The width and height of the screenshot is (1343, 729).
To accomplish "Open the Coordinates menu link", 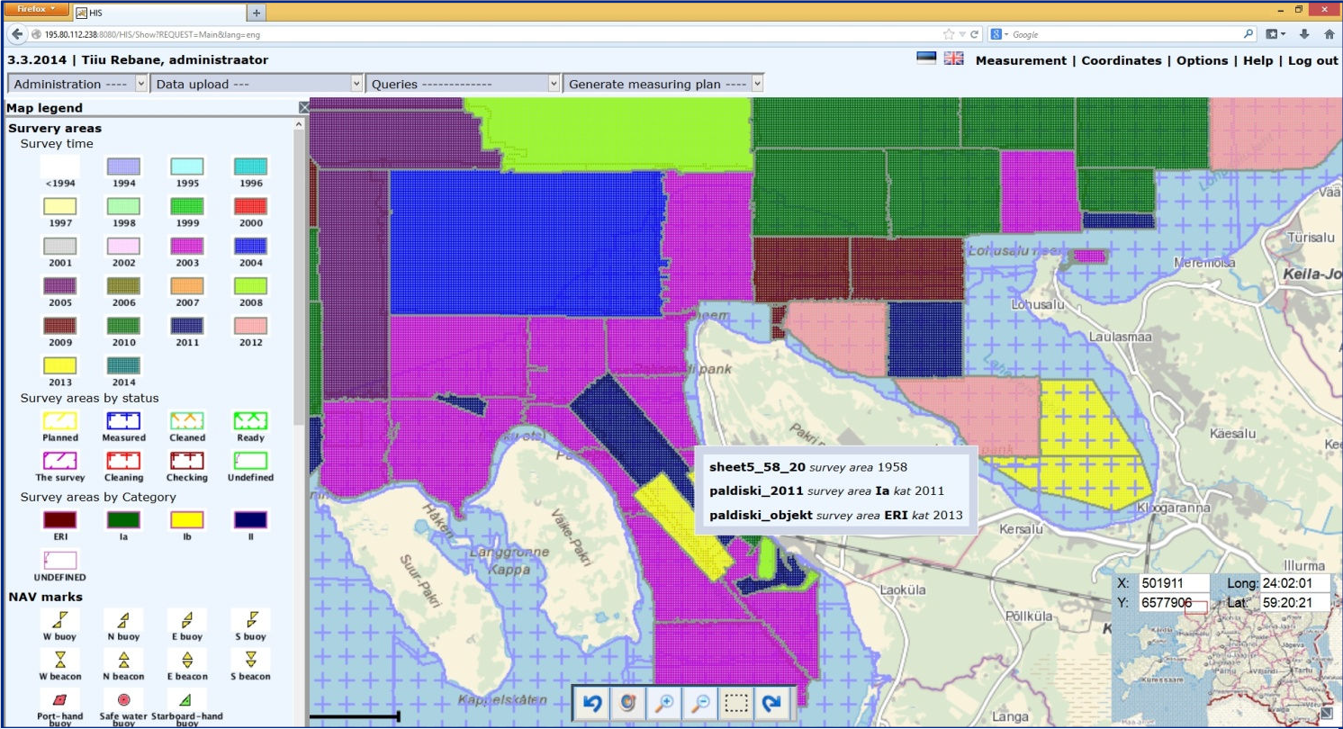I will coord(1121,60).
